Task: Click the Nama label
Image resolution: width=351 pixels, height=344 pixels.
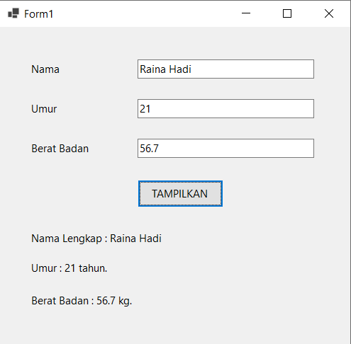Action: [45, 69]
